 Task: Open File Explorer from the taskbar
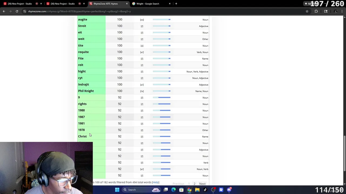[x=197, y=190]
